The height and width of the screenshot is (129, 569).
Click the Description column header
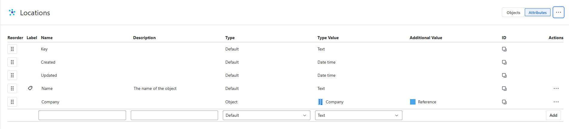pos(144,38)
